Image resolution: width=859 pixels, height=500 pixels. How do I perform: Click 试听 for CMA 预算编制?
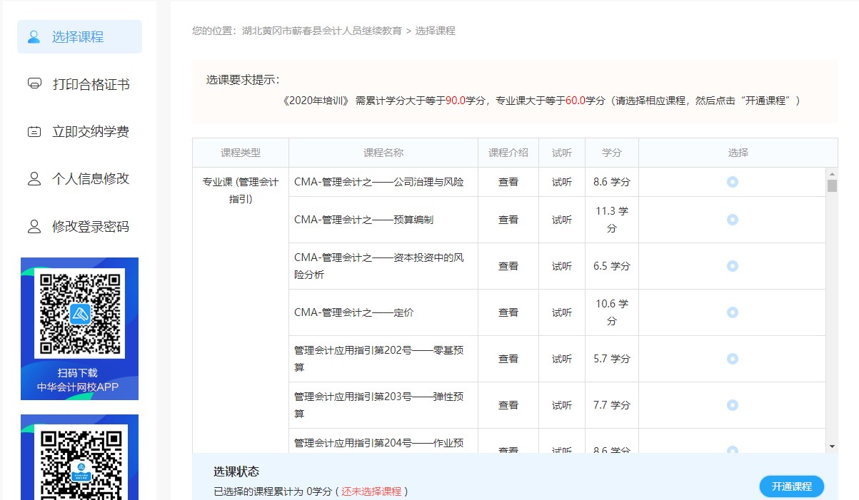click(562, 220)
